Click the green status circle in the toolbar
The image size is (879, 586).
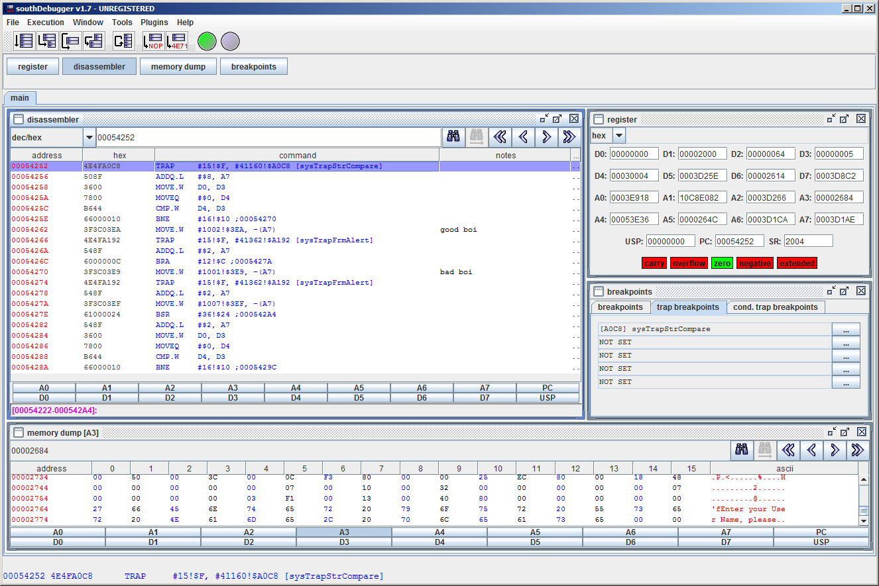pyautogui.click(x=207, y=41)
